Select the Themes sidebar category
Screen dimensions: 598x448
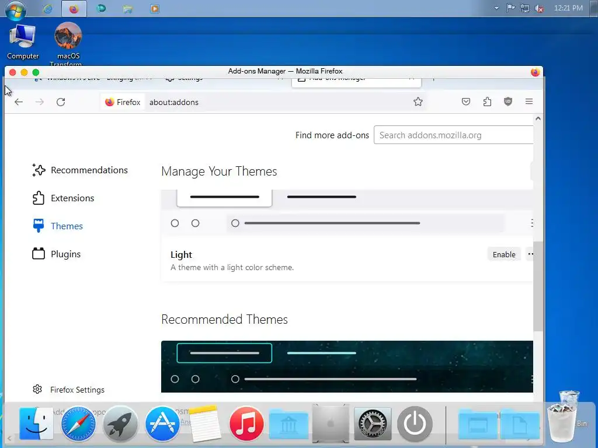click(x=58, y=226)
